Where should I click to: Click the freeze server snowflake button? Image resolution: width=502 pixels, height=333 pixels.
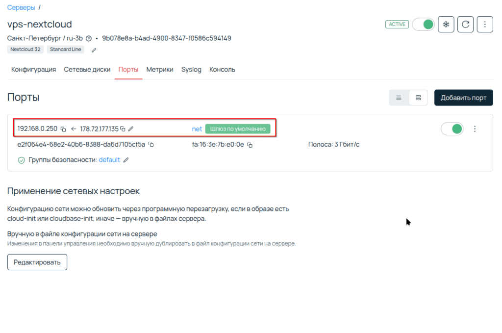[x=446, y=24]
